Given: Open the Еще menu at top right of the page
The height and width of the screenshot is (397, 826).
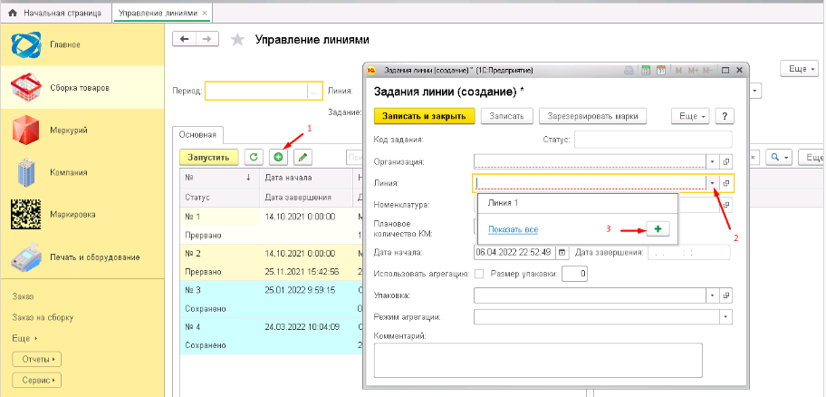Looking at the screenshot, I should [x=800, y=69].
